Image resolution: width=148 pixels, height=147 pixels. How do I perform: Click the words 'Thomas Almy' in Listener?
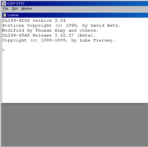[x=51, y=30]
